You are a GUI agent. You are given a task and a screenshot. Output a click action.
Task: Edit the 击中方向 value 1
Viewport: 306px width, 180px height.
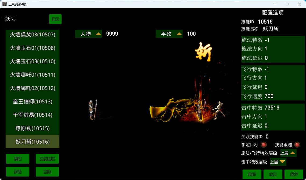266,116
